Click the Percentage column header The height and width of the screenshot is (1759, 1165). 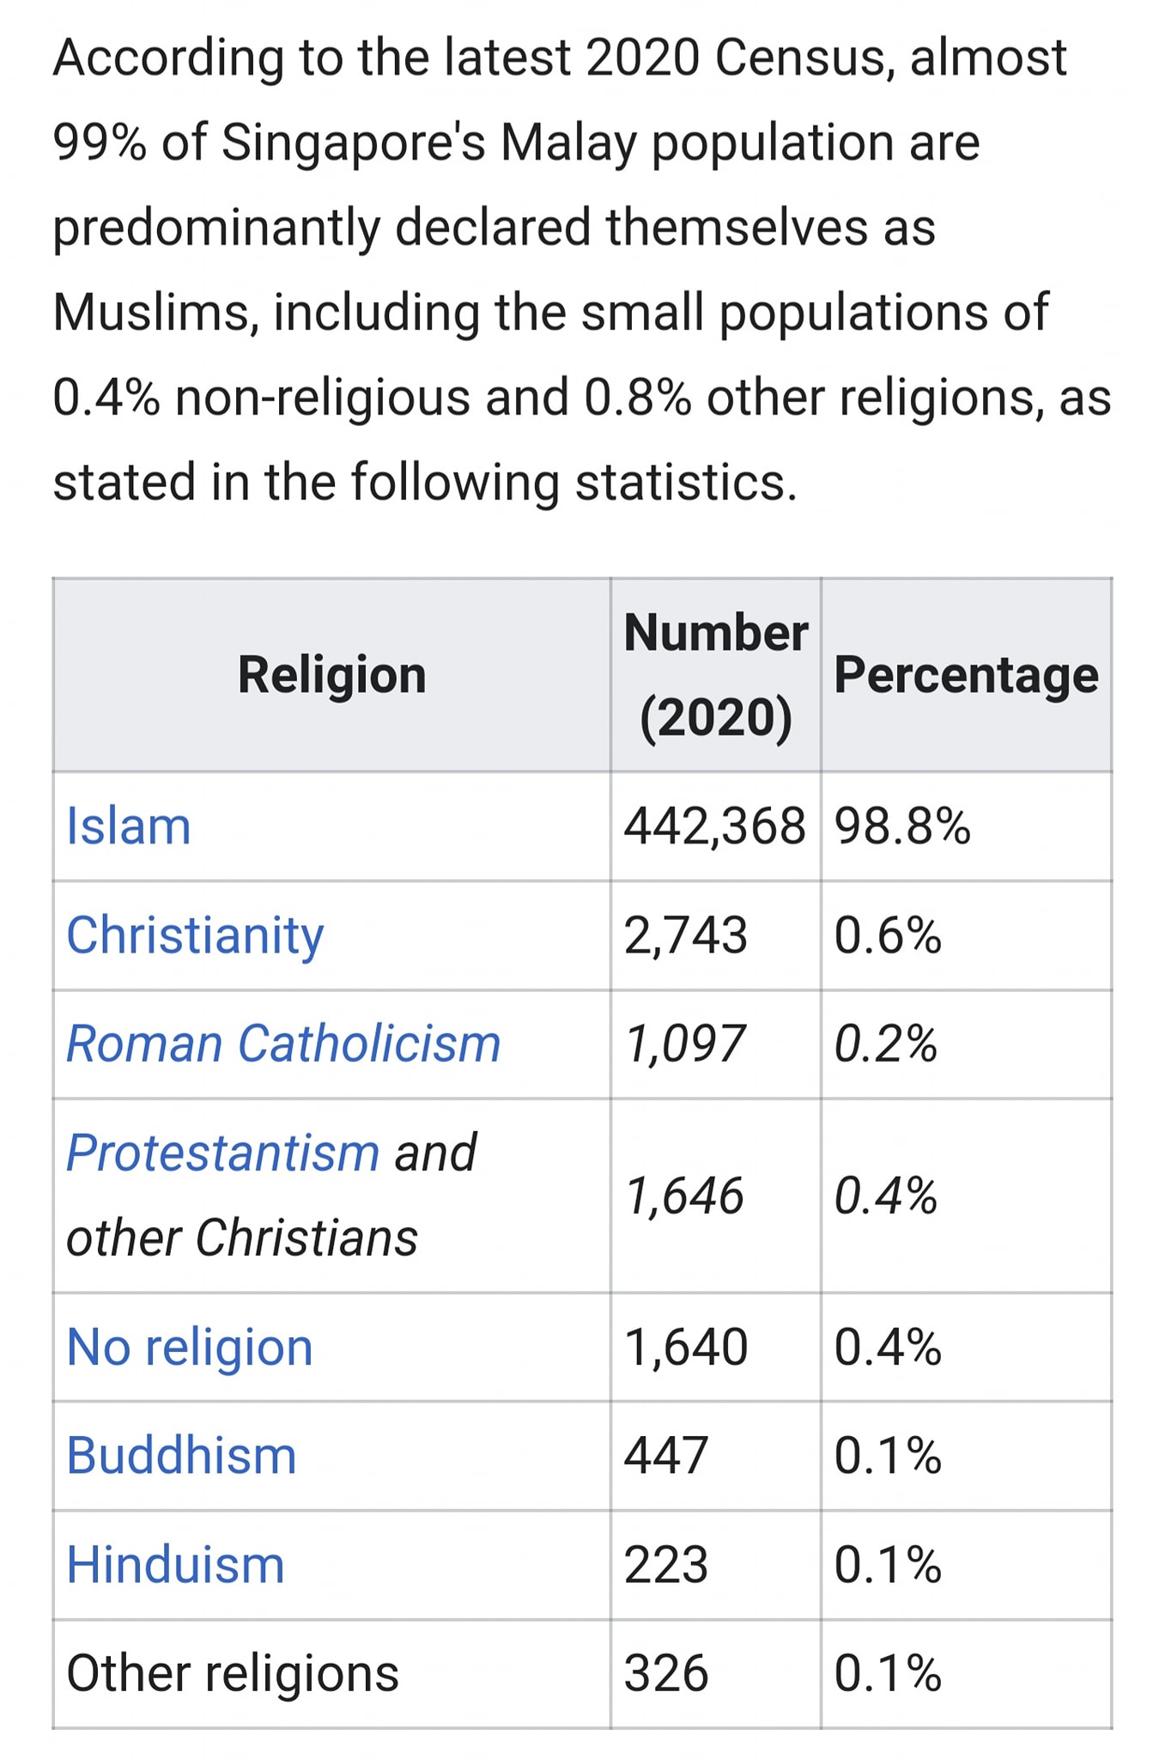(x=967, y=675)
